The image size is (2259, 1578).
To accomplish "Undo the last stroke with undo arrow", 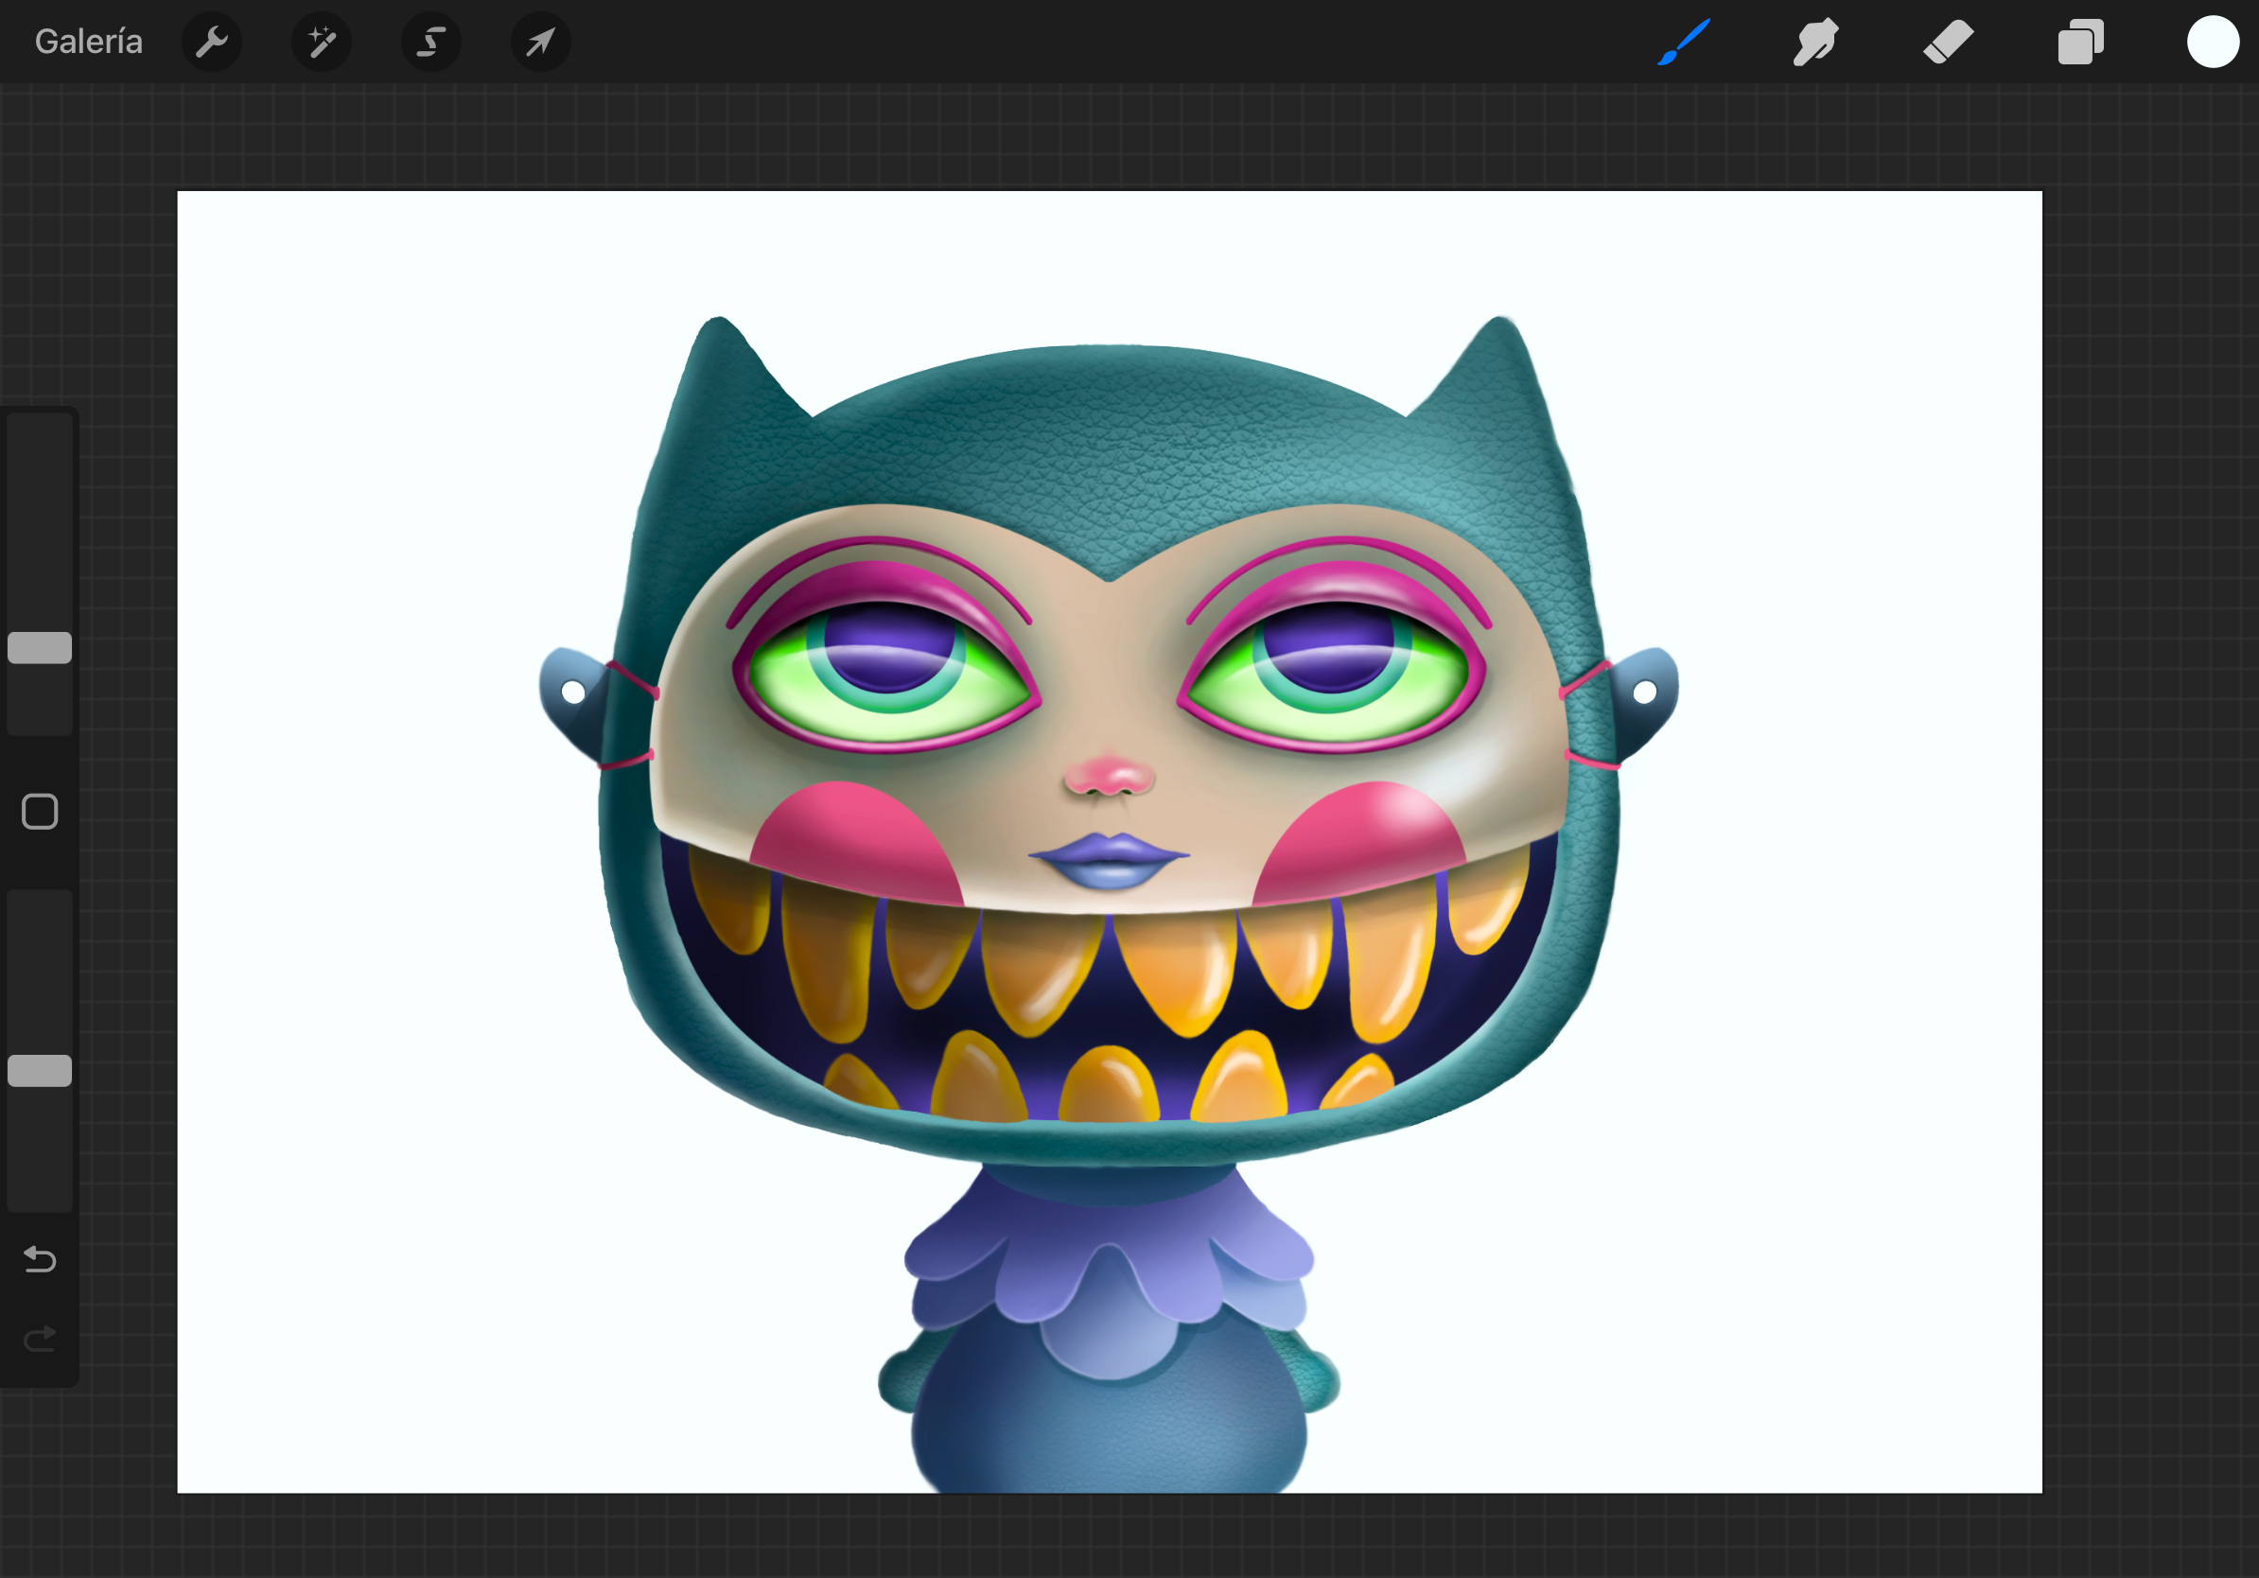I will (40, 1259).
